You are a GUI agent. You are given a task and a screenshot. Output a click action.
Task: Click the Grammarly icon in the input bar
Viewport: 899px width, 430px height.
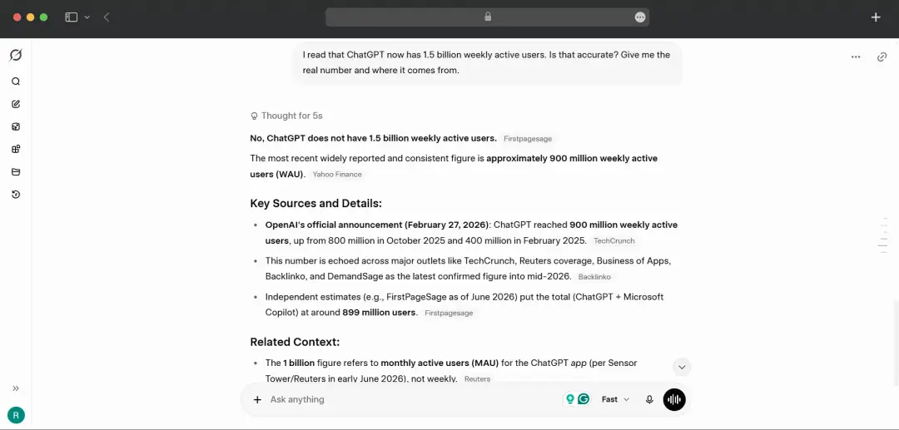click(x=584, y=399)
